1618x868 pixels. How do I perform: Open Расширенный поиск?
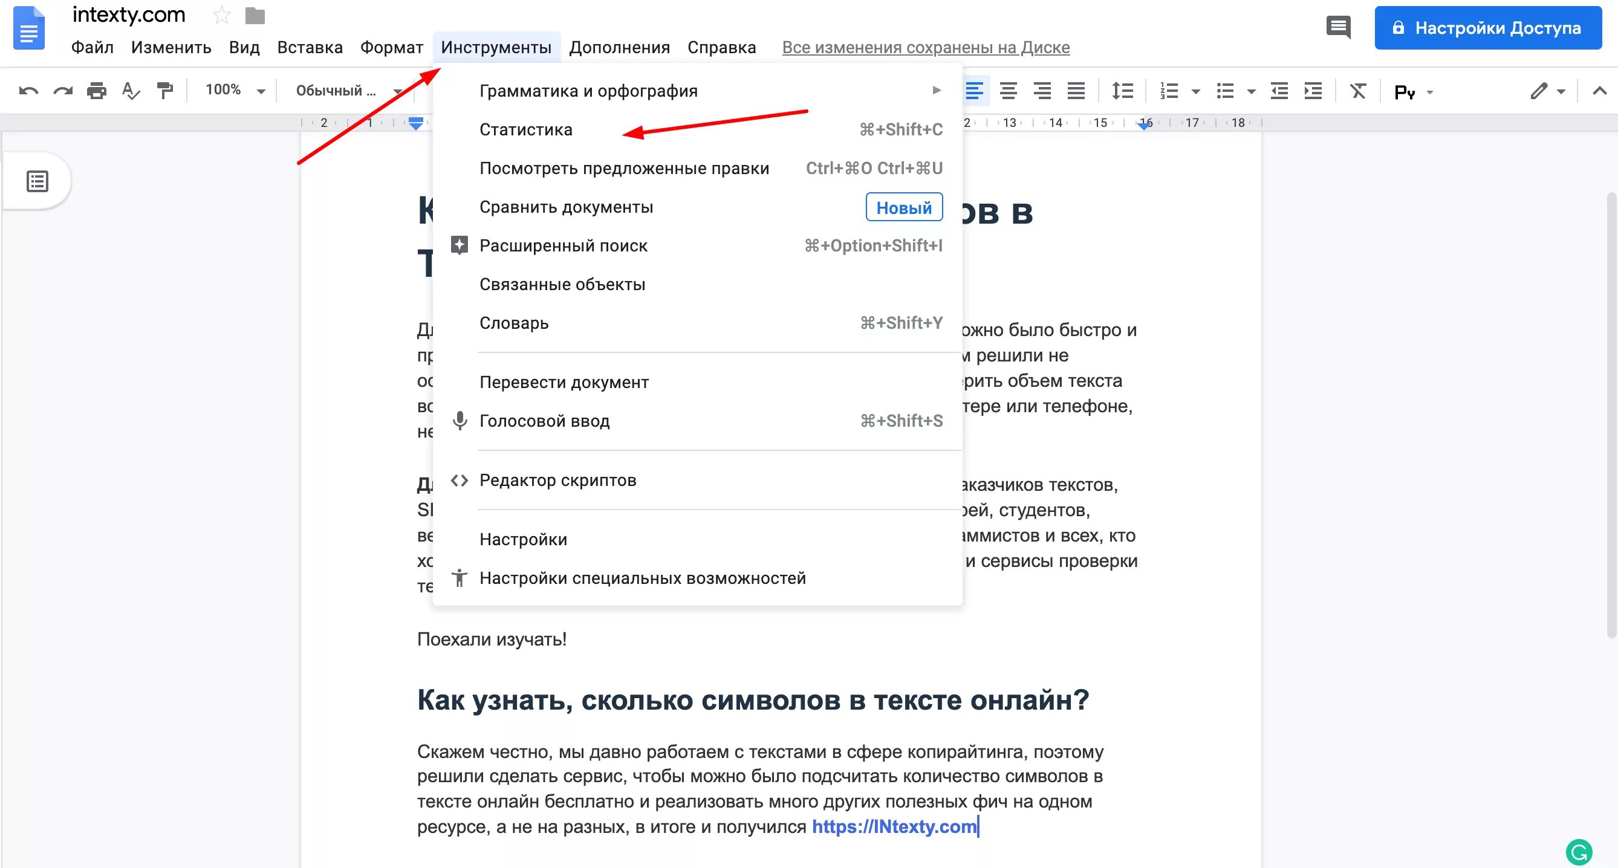click(697, 245)
